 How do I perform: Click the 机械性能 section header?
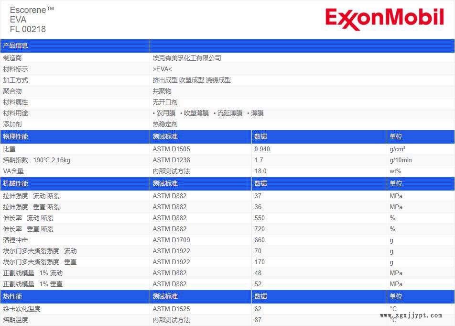click(x=16, y=184)
